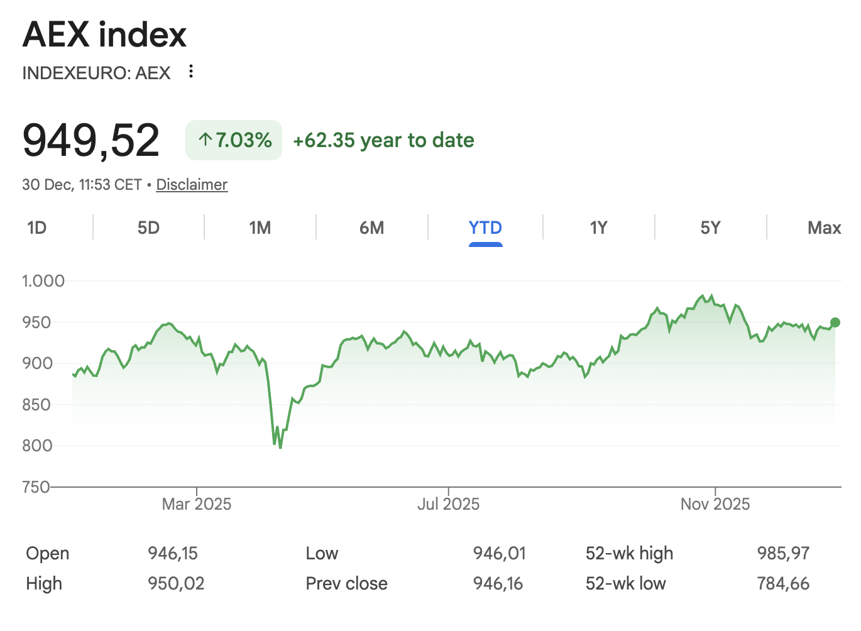
Task: Click the green current-price dot on chart
Action: coord(835,322)
